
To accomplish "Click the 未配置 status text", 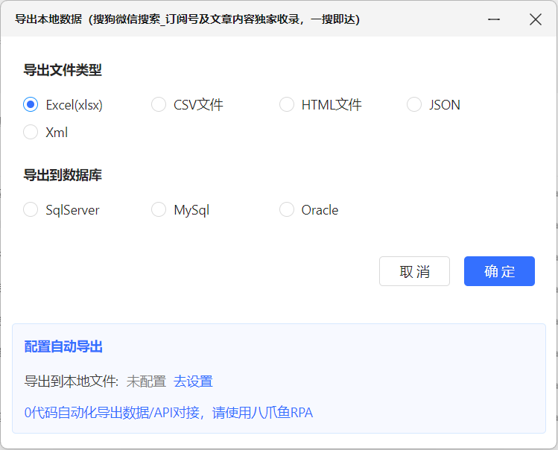I will 146,381.
